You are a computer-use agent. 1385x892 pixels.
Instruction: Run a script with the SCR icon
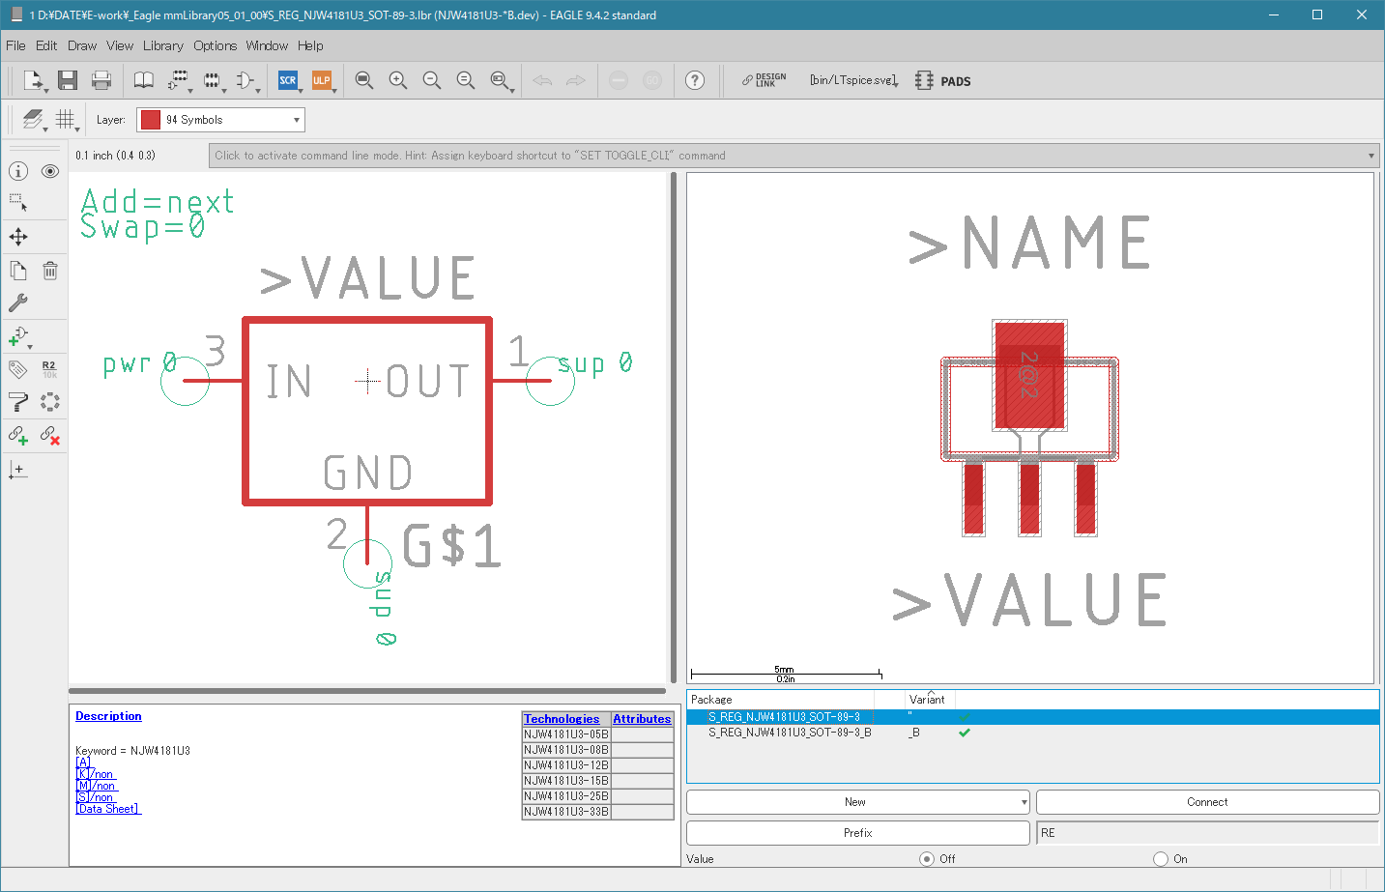pos(288,80)
